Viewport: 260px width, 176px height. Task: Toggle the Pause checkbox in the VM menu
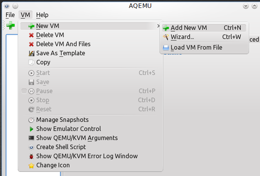pos(24,91)
